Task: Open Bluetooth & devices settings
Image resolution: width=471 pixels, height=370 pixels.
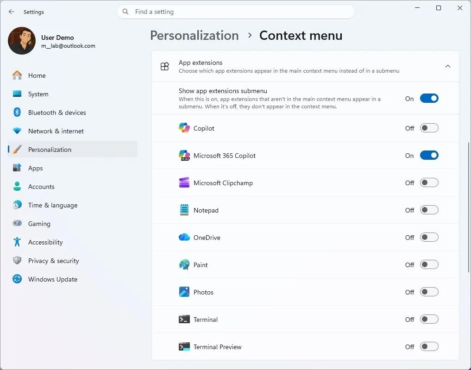Action: click(x=72, y=113)
